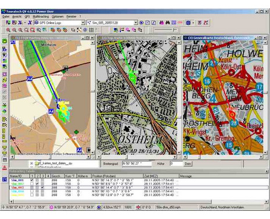Click the Höhe value input field

coord(176,164)
